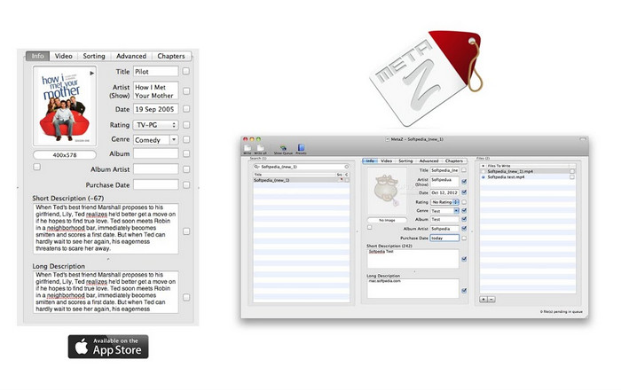
Task: Click the Title field containing Pilot
Action: coord(155,72)
